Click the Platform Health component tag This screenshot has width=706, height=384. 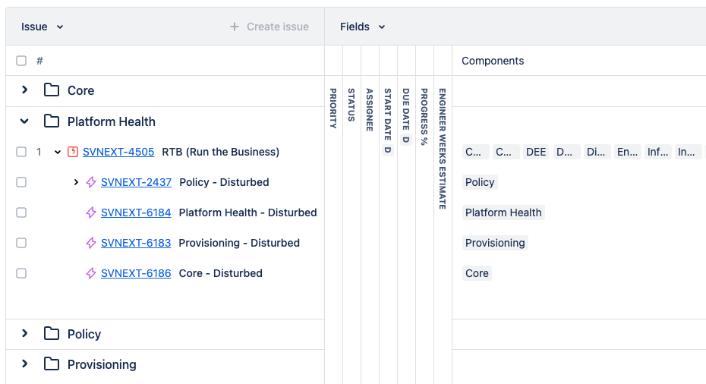(x=503, y=212)
